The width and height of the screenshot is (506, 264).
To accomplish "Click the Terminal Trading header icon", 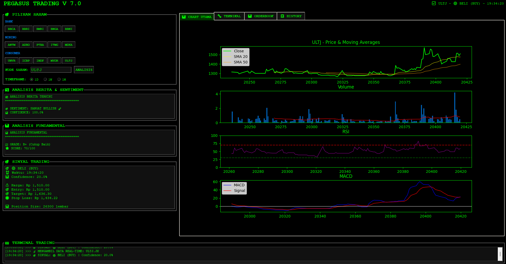I will click(x=7, y=243).
